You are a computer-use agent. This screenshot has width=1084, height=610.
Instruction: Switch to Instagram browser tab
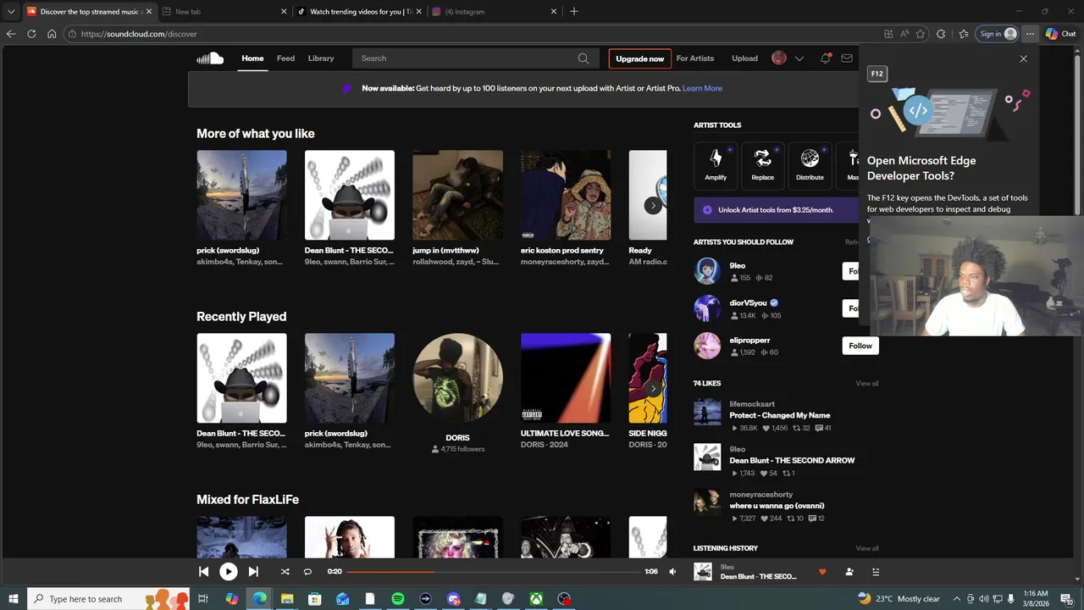(491, 12)
